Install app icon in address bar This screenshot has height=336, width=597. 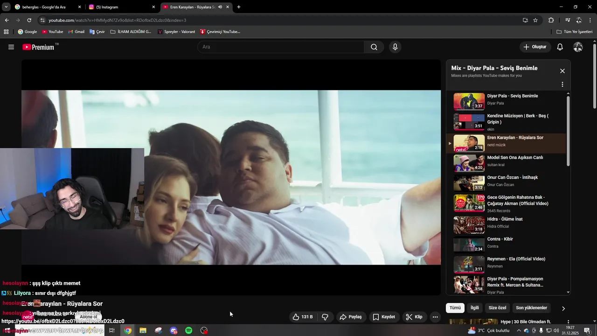pyautogui.click(x=525, y=20)
